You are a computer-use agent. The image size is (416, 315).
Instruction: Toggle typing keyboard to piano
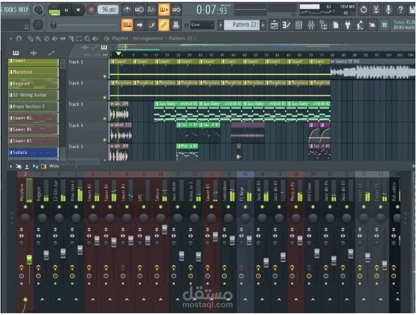tap(127, 25)
